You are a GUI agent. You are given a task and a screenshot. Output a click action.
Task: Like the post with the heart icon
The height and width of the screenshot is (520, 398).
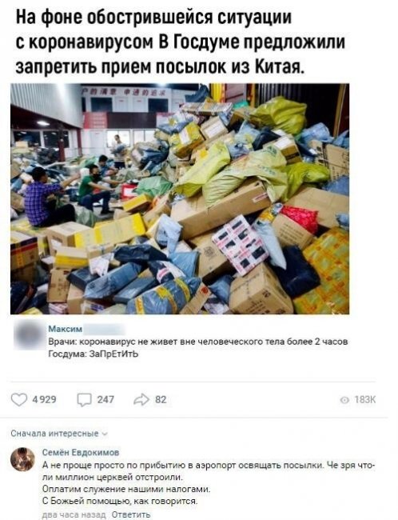tap(19, 400)
